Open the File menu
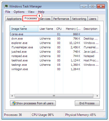The image size is (109, 121). pos(8,12)
